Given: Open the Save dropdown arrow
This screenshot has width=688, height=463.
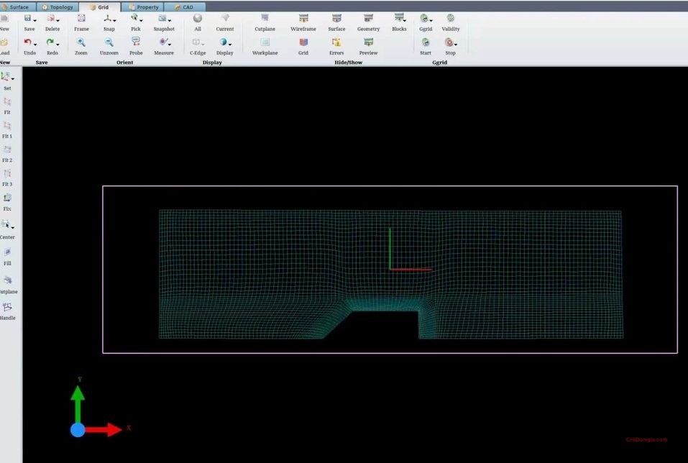Looking at the screenshot, I should pyautogui.click(x=35, y=20).
